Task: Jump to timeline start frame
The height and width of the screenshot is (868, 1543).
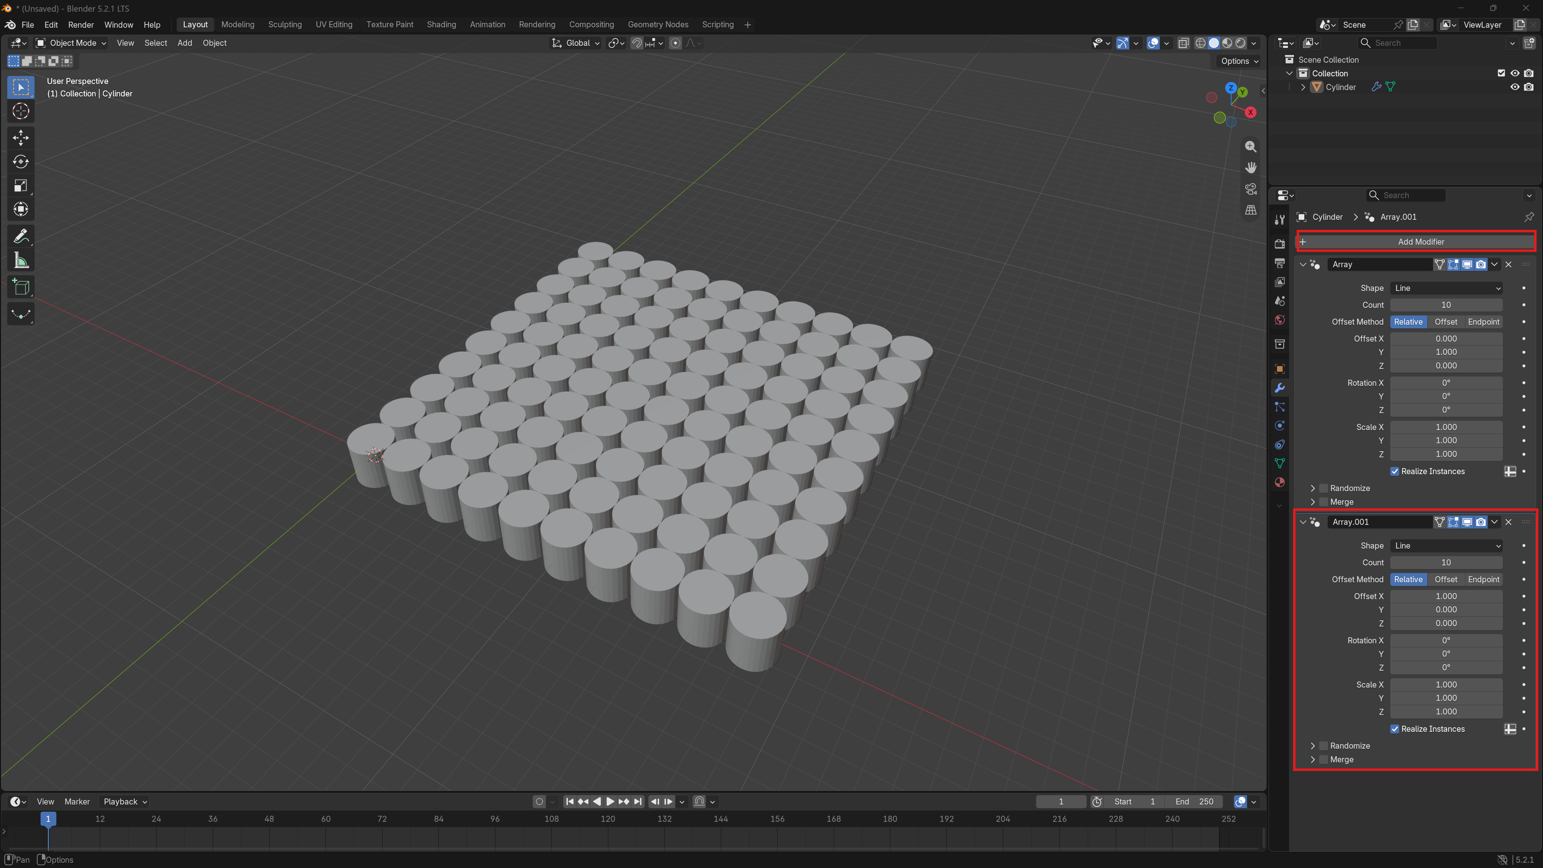Action: pos(570,802)
